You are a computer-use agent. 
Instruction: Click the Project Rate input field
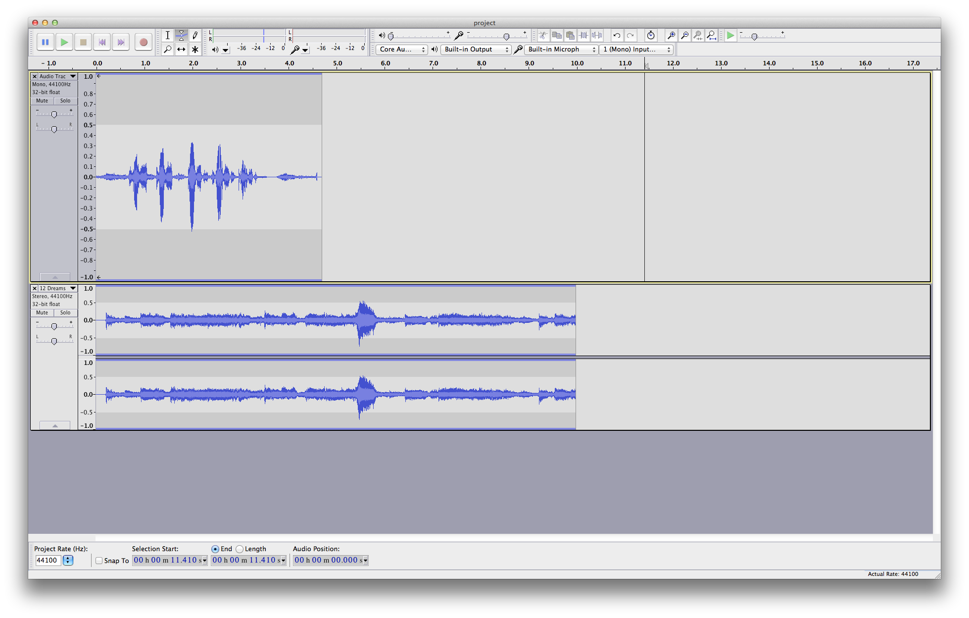[48, 560]
